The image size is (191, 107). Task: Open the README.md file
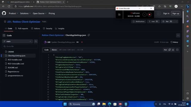click(13, 67)
